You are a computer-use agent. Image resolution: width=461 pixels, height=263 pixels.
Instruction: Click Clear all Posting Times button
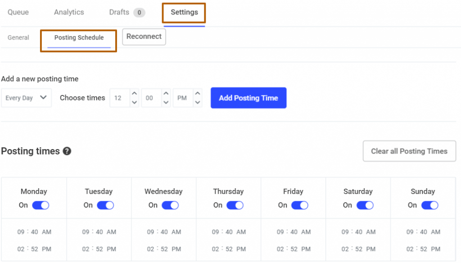click(x=409, y=151)
